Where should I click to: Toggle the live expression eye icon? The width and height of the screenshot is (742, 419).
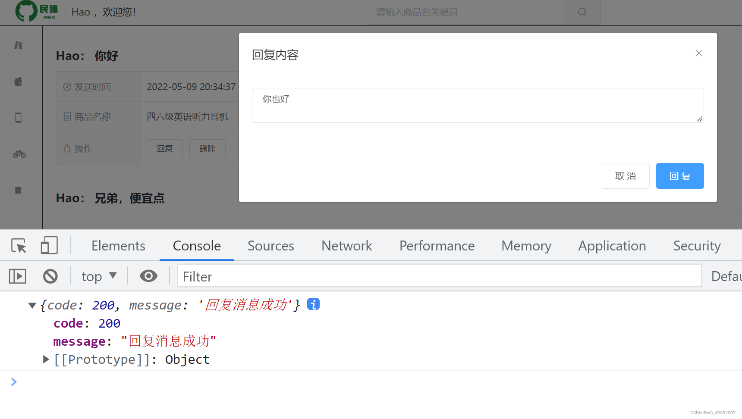[x=148, y=276]
